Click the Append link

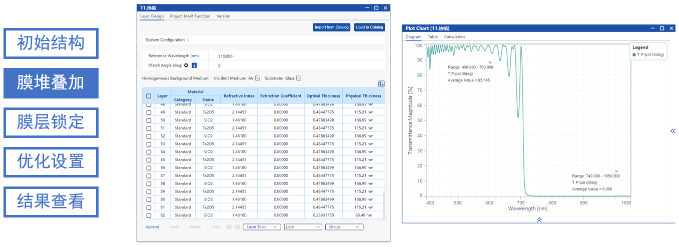coord(152,227)
